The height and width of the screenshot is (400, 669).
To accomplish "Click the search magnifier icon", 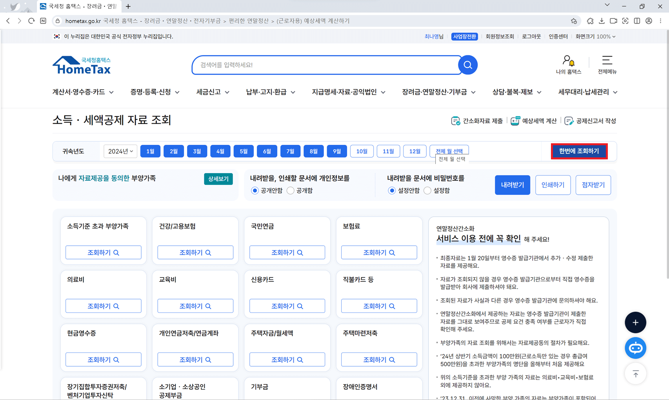I will pyautogui.click(x=467, y=65).
